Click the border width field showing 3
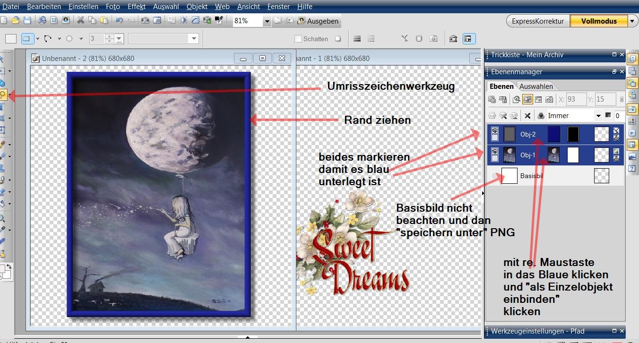The width and height of the screenshot is (639, 343). tap(97, 39)
